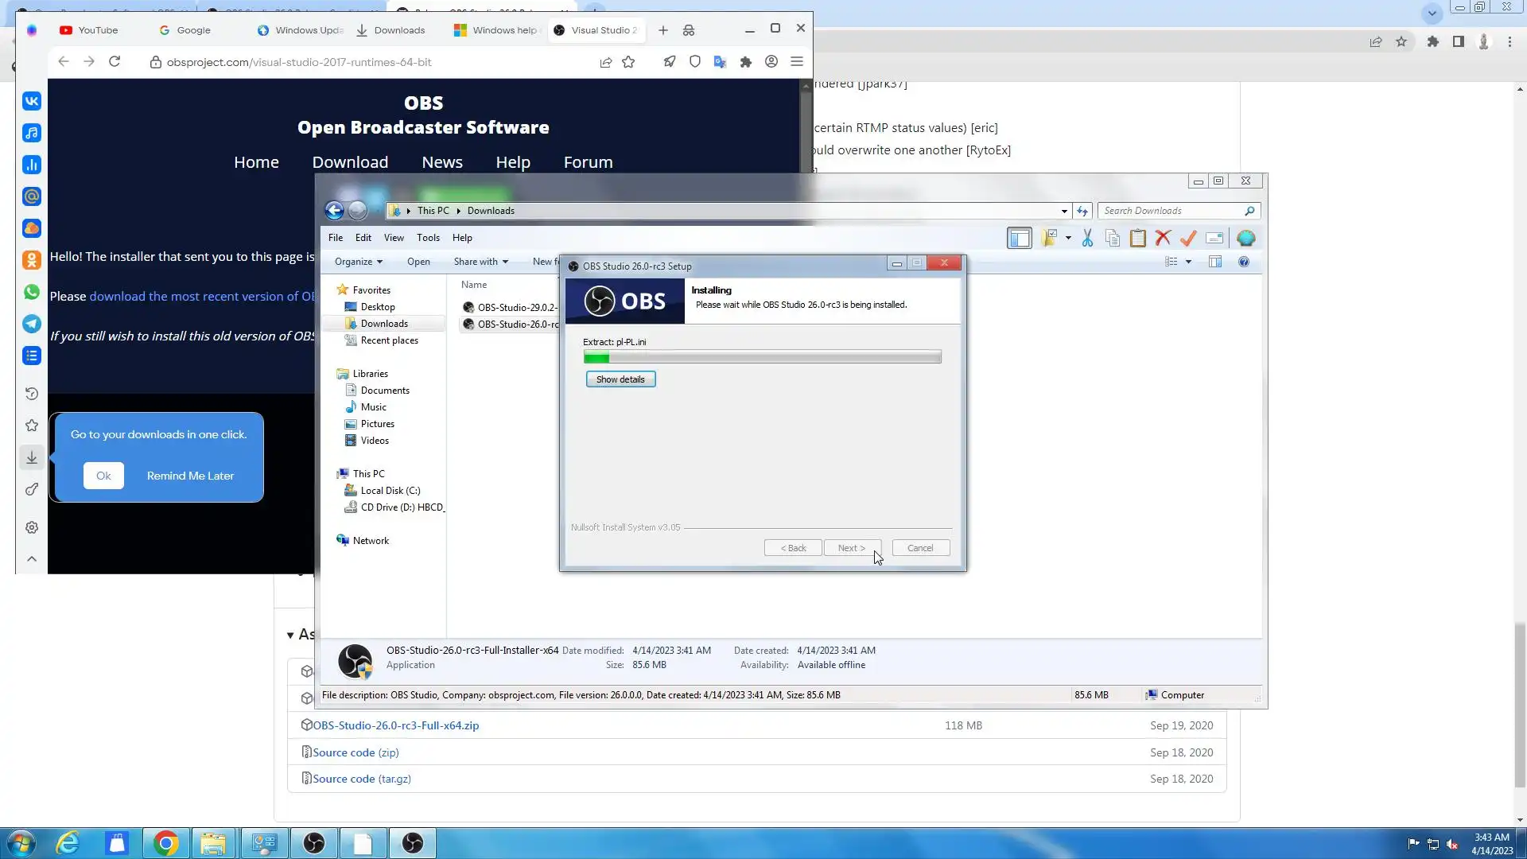Image resolution: width=1527 pixels, height=859 pixels.
Task: Click the blue Help question mark icon
Action: coord(1244,262)
